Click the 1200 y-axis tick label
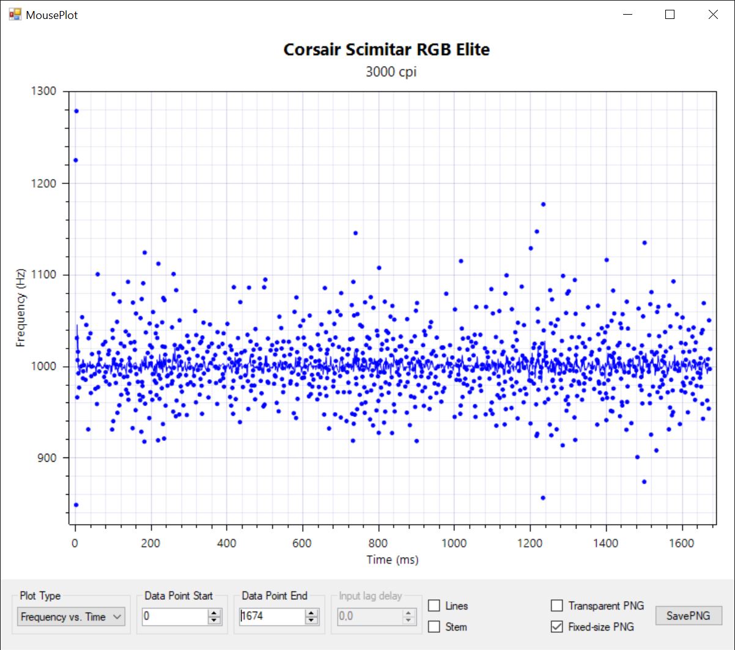Screen dimensions: 735x650 [43, 183]
